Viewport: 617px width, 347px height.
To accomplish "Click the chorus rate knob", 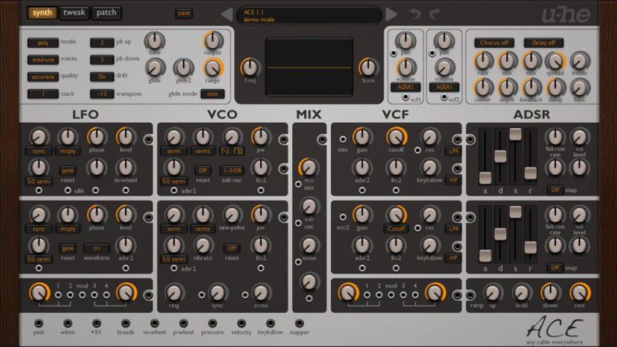I will tap(483, 61).
